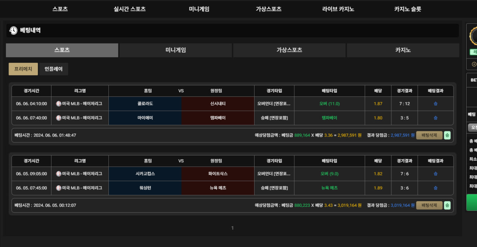Switch to the 인플레이 filter
Image resolution: width=477 pixels, height=247 pixels.
pyautogui.click(x=54, y=69)
